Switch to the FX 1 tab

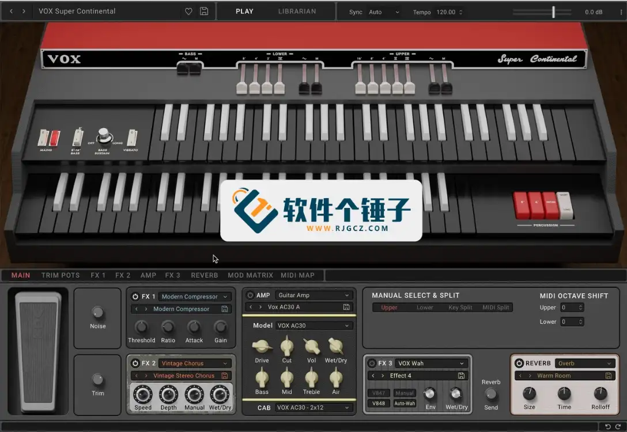click(x=97, y=275)
